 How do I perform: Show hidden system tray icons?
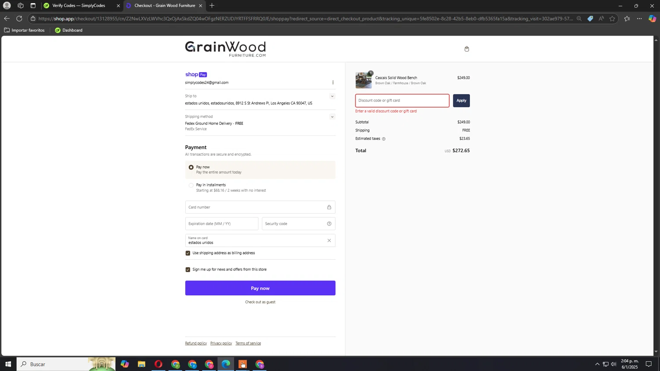tap(597, 364)
